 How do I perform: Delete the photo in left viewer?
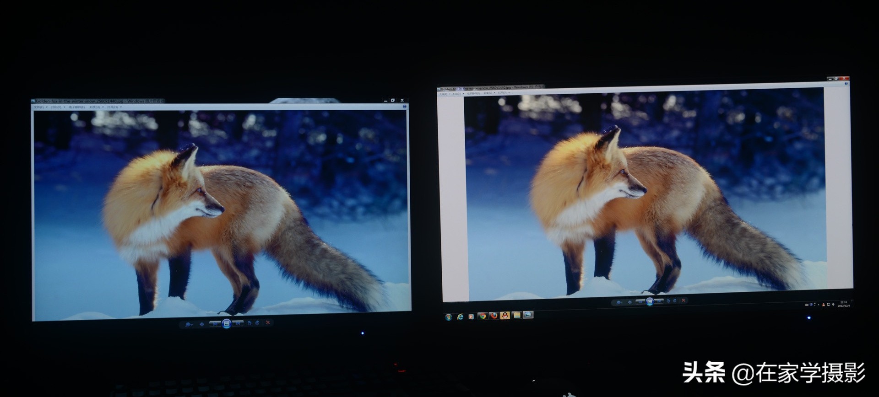pos(268,322)
